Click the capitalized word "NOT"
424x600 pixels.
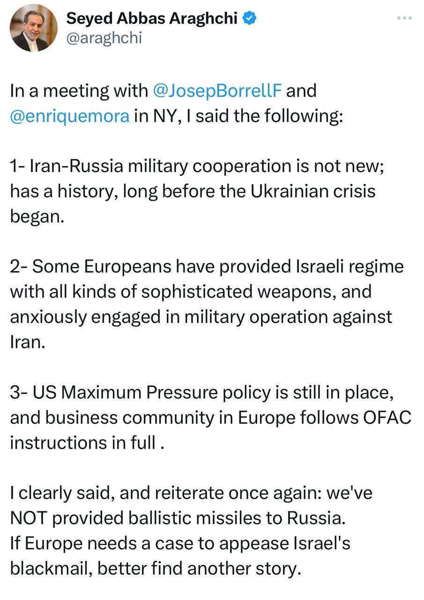30,518
